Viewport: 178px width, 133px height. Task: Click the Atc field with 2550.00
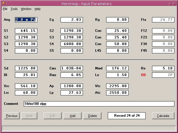[x=117, y=93]
